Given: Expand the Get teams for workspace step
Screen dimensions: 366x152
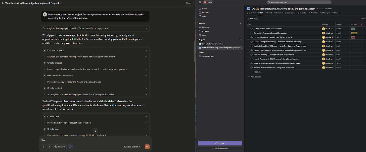Looking at the screenshot, I should coord(95,75).
